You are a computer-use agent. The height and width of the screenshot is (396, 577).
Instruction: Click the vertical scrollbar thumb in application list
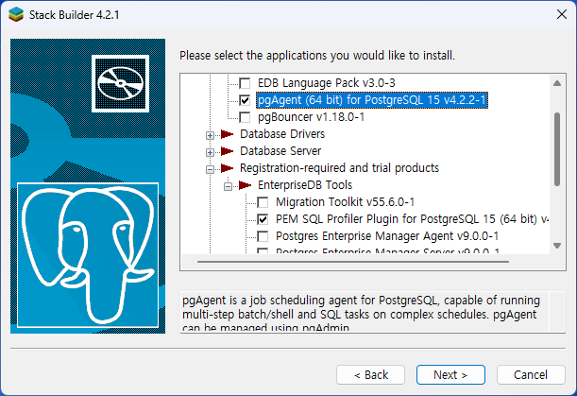(x=557, y=149)
